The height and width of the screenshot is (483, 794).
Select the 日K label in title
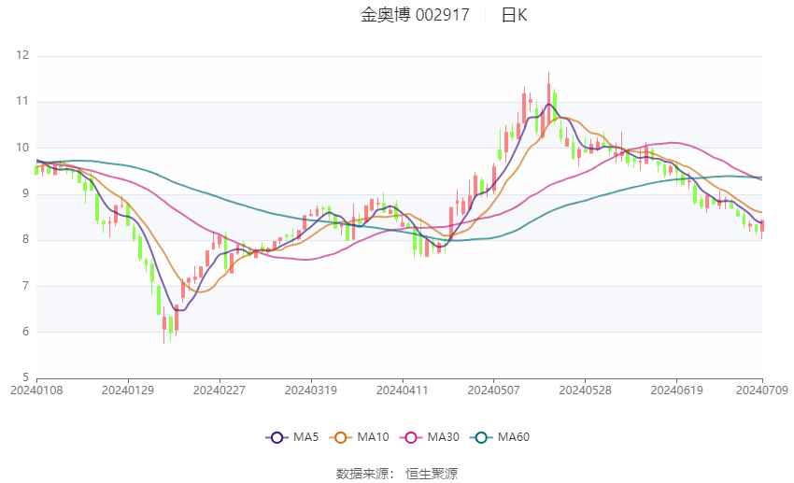click(514, 15)
